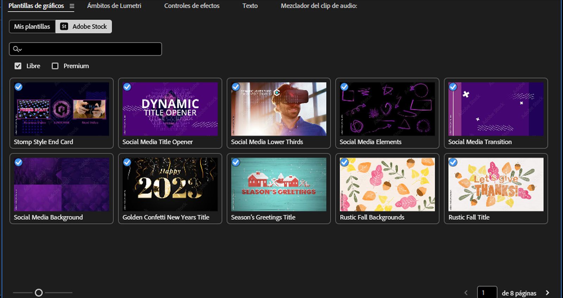This screenshot has width=563, height=298.
Task: Click the blue check badge on Rustic Fall Title
Action: 453,162
